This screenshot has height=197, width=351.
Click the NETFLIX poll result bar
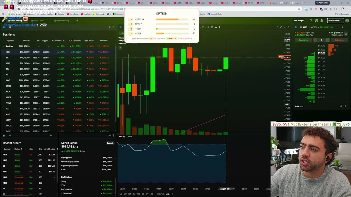coord(172,19)
